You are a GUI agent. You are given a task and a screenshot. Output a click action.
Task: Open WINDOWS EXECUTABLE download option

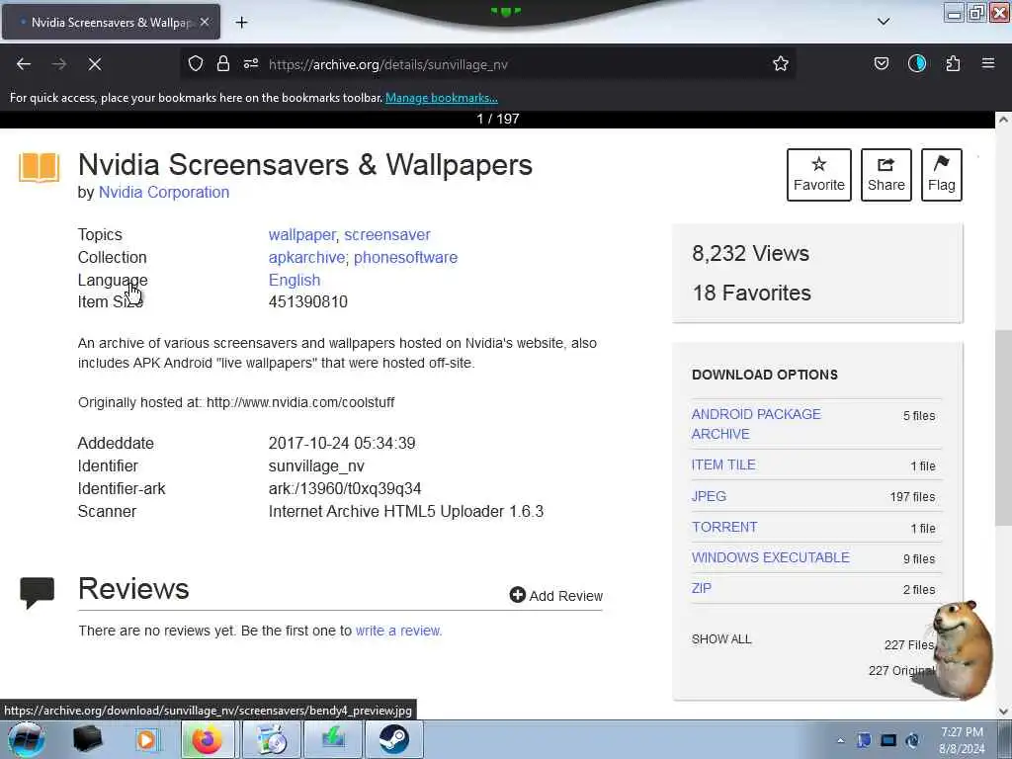(771, 557)
